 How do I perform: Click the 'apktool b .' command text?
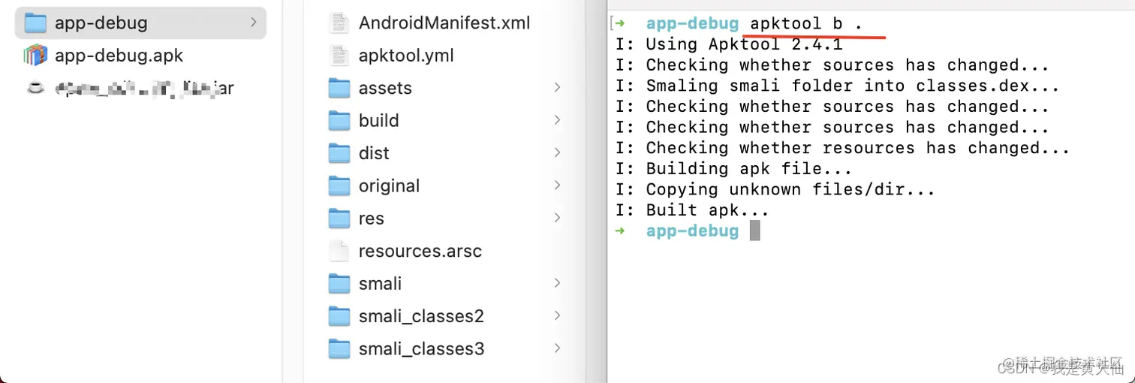coord(807,24)
